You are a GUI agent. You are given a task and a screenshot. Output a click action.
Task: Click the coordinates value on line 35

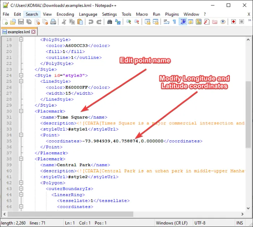[123, 141]
